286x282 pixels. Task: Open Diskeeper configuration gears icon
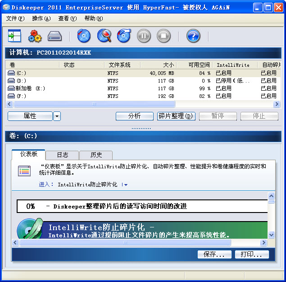pos(35,36)
